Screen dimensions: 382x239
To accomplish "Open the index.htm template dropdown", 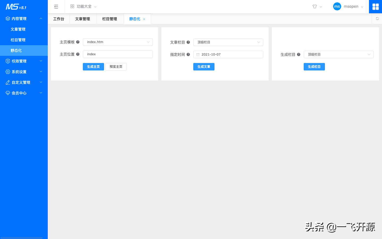I will click(118, 42).
